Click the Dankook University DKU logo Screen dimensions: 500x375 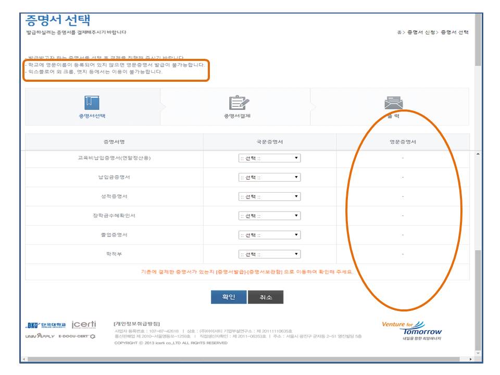[x=46, y=326]
